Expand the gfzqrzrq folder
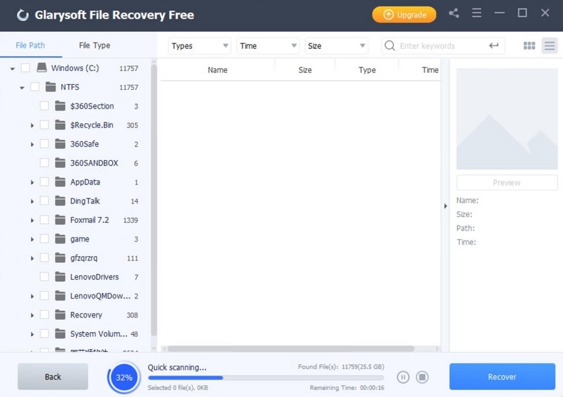Screen dimensions: 563x397 (x=32, y=258)
